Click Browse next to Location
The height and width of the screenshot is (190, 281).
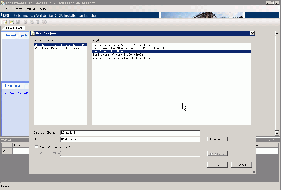(x=217, y=139)
